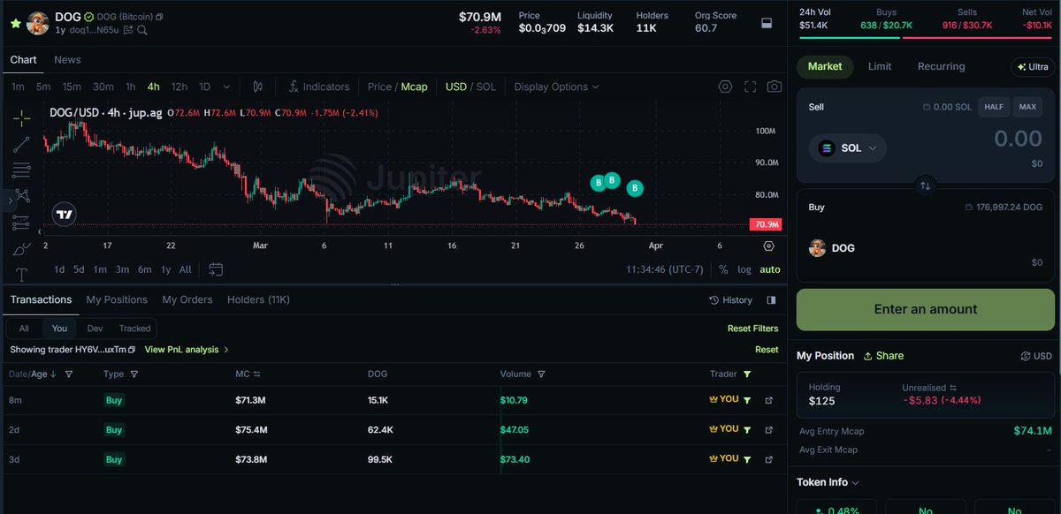Viewport: 1061px width, 514px height.
Task: Open the share icon beside token address
Action: tap(128, 30)
